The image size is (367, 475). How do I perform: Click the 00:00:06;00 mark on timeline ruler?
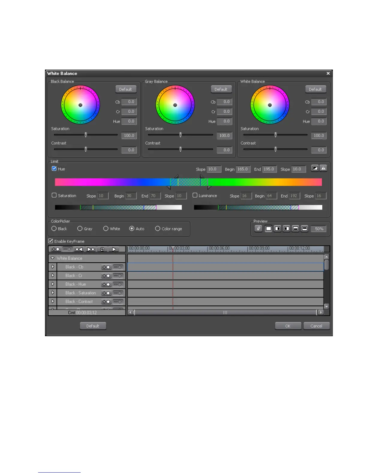click(x=219, y=248)
